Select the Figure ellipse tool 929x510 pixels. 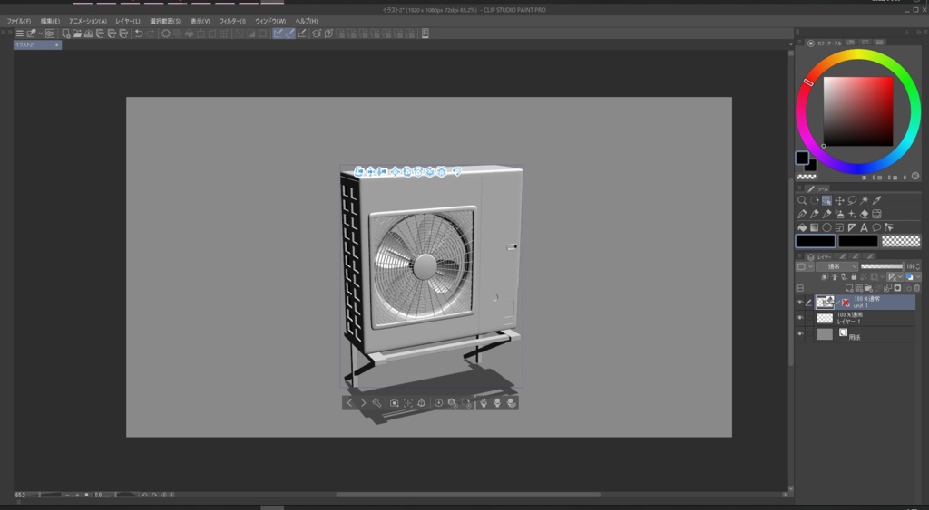[827, 227]
